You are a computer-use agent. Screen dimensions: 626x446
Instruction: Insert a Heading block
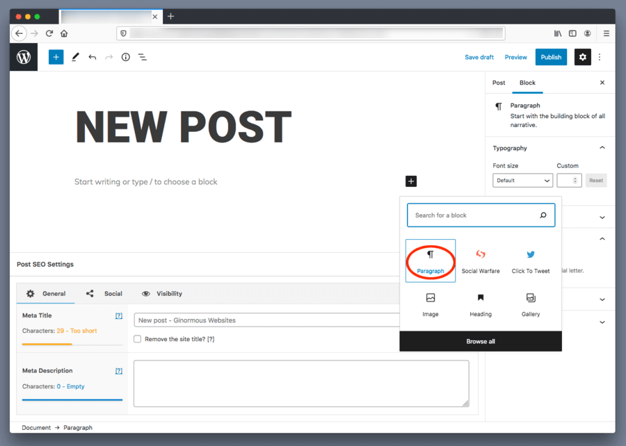[x=481, y=305]
